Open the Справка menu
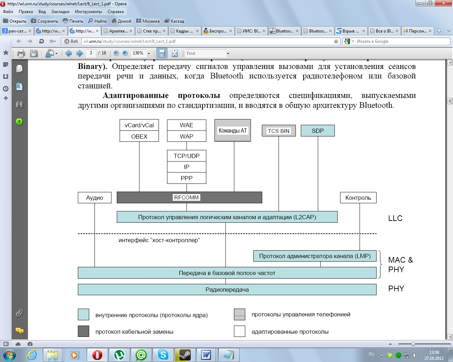The height and width of the screenshot is (362, 453). coord(116,12)
